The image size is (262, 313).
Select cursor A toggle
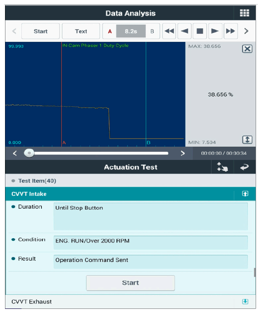110,31
